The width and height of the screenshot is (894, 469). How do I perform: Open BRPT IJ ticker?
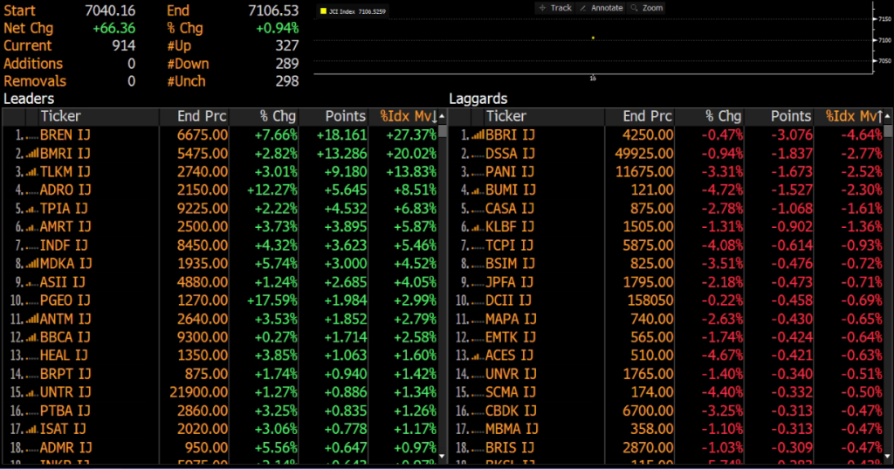point(65,374)
